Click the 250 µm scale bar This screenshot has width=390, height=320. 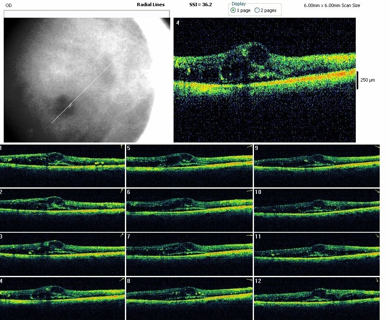point(357,79)
